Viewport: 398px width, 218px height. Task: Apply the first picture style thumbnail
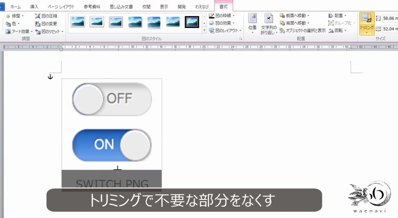click(78, 22)
